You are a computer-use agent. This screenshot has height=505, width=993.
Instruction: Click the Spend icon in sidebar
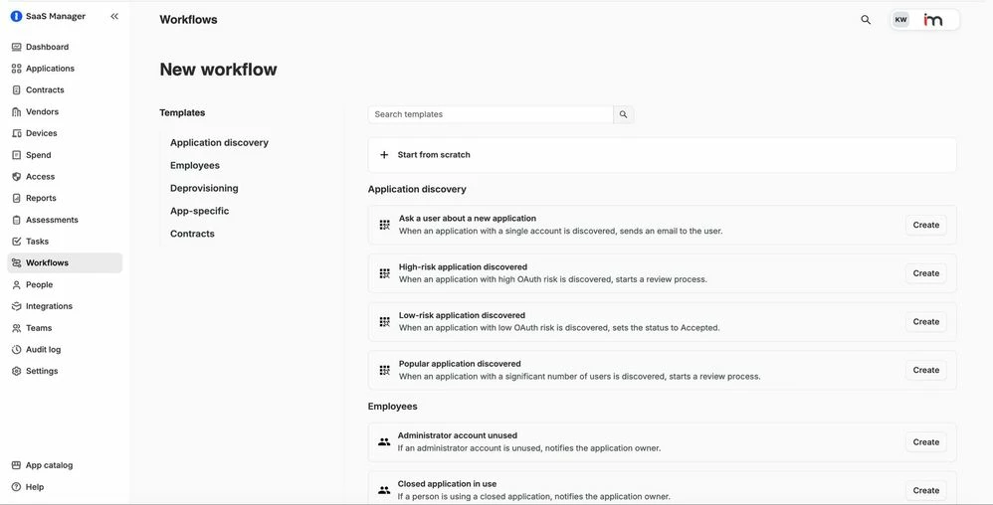[17, 155]
